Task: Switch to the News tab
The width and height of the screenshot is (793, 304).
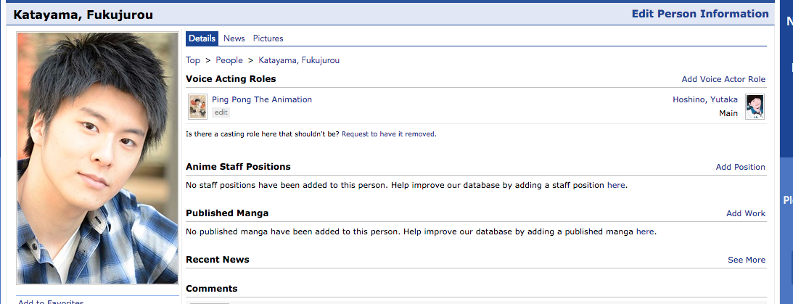Action: tap(234, 38)
